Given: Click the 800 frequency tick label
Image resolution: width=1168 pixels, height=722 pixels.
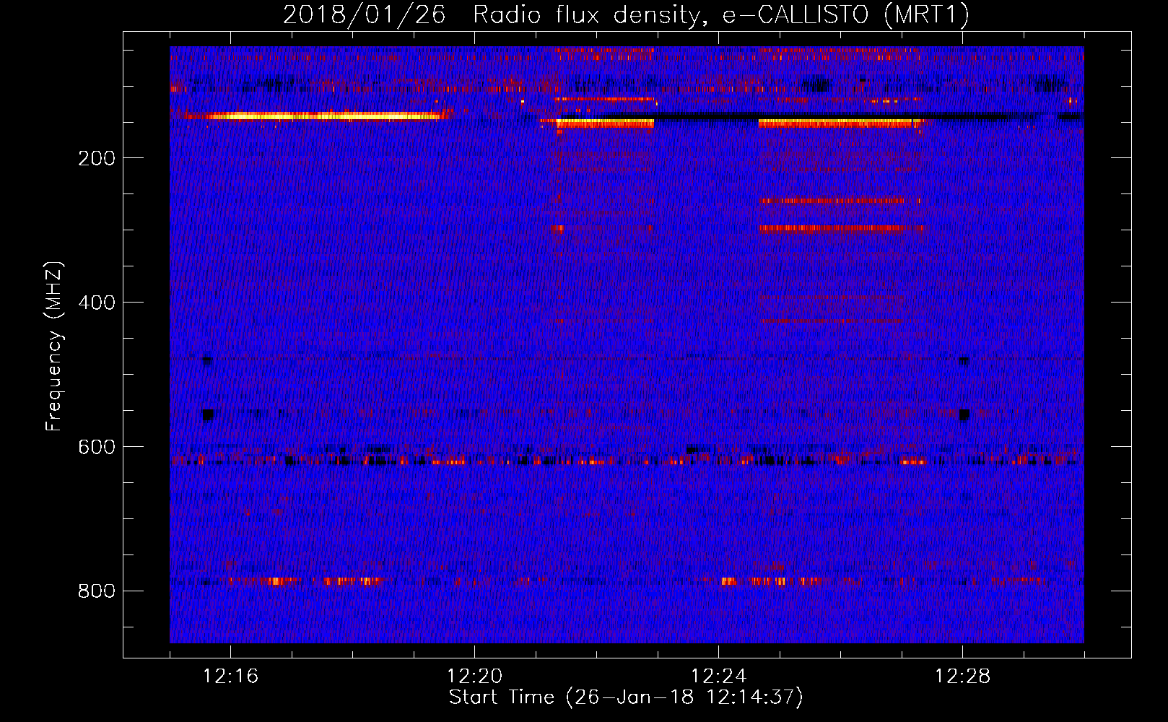Looking at the screenshot, I should (97, 591).
